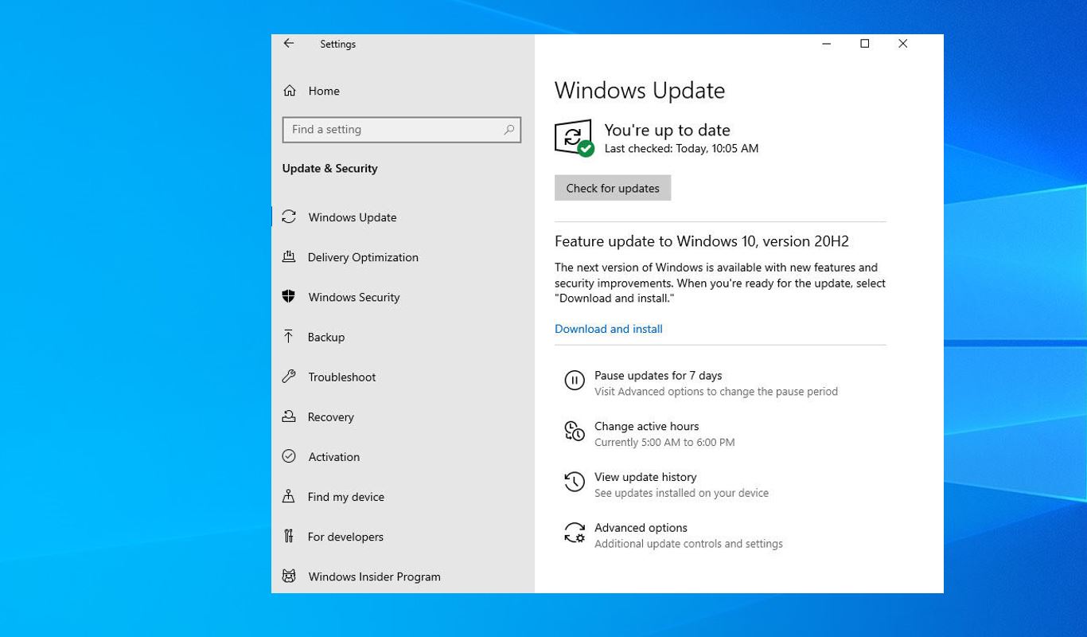Click the update status icon with green check

pyautogui.click(x=575, y=139)
